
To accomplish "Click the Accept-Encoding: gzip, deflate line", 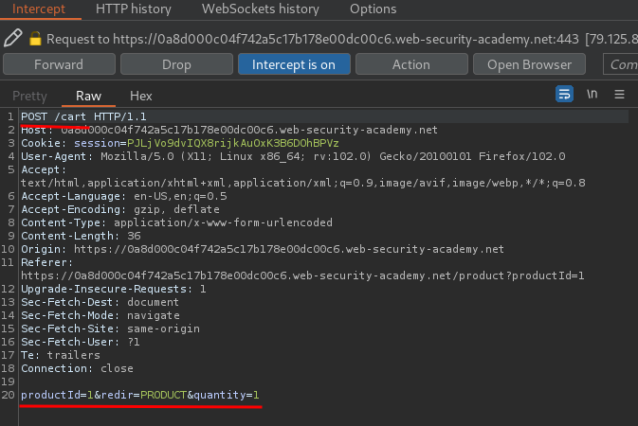I will tap(120, 209).
